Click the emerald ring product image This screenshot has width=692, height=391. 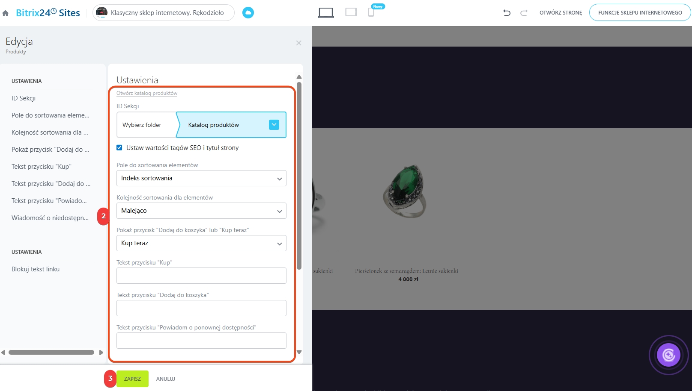404,191
